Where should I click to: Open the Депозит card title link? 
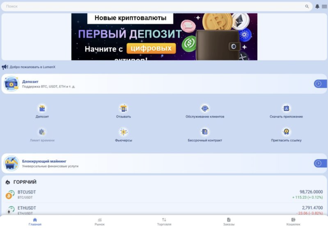(30, 82)
